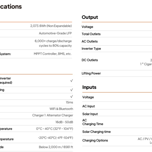152x152 pixels.
Task: Select the '16dB - 50dB' noise value
Action: pos(64,122)
